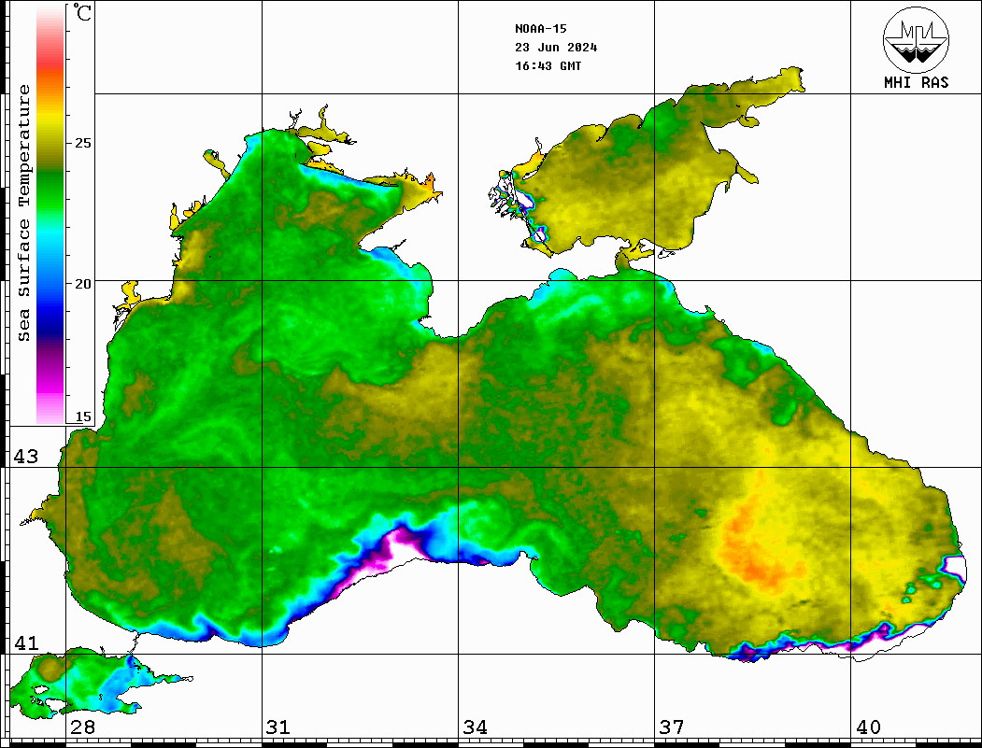This screenshot has height=748, width=982.
Task: Click longitude label 28
Action: pos(82,727)
